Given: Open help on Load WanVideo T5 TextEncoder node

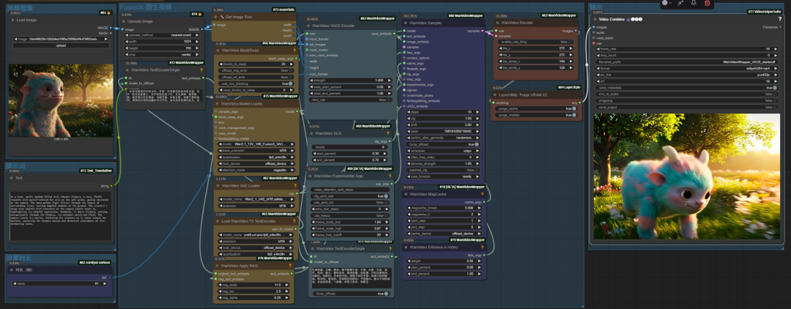Looking at the screenshot, I should click(294, 221).
